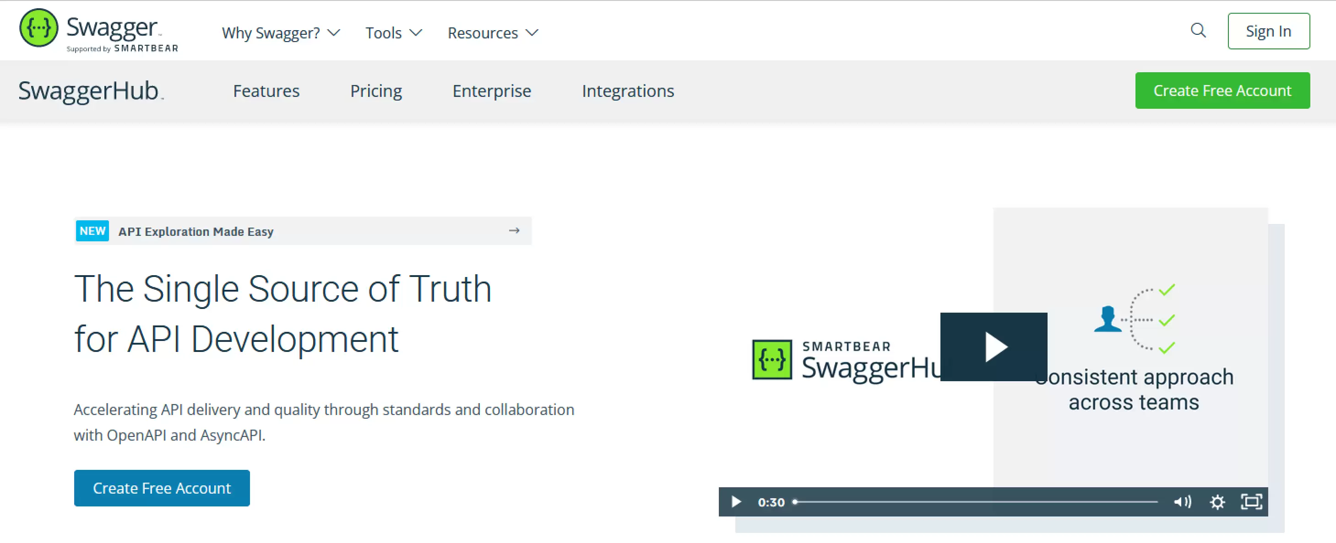The height and width of the screenshot is (543, 1336).
Task: Seek along the video progress bar
Action: coord(976,501)
